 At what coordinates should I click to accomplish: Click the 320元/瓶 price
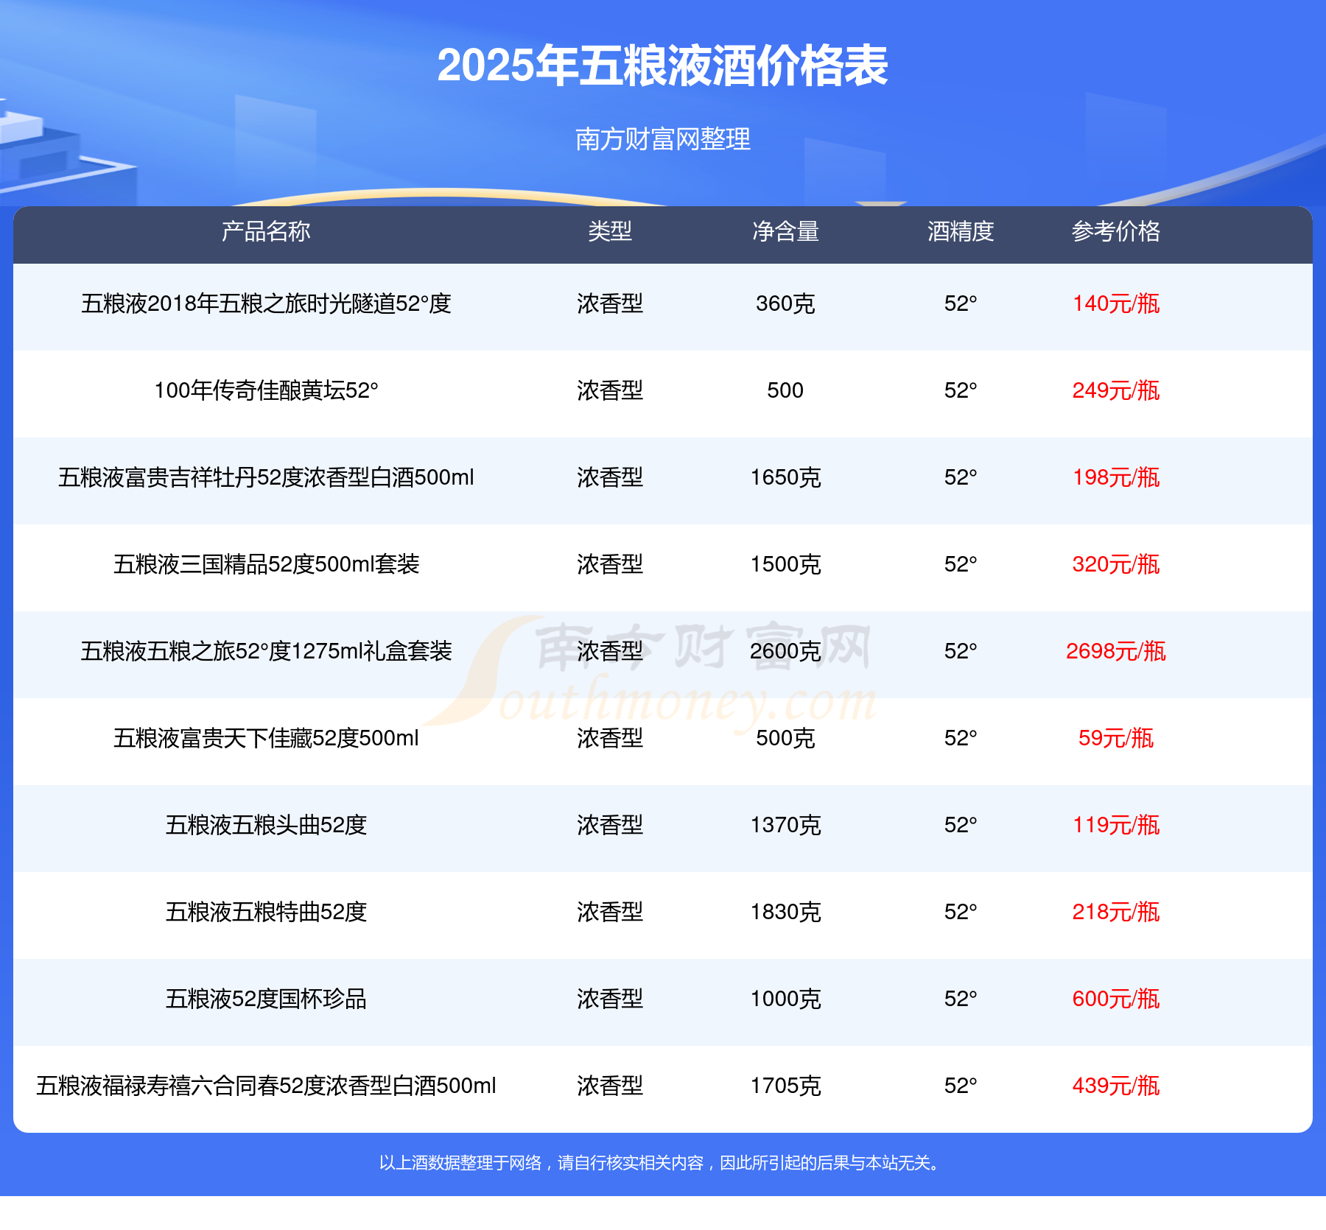[1116, 564]
